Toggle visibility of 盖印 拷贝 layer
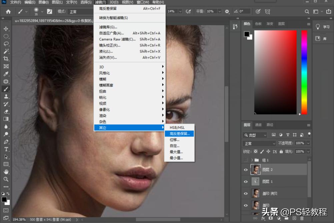This screenshot has height=223, width=334. 246,193
